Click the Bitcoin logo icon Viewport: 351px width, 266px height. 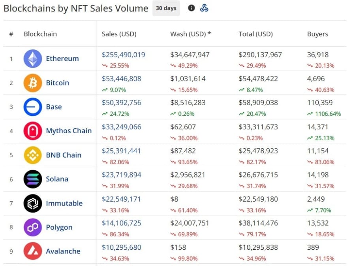coord(33,83)
